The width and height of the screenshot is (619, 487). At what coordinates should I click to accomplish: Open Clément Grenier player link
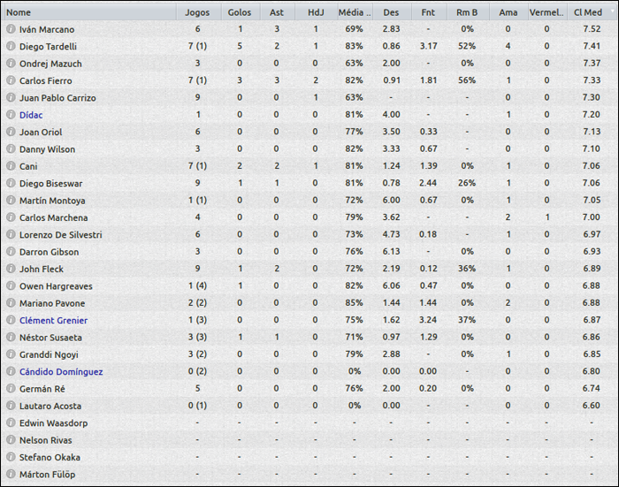(x=53, y=321)
